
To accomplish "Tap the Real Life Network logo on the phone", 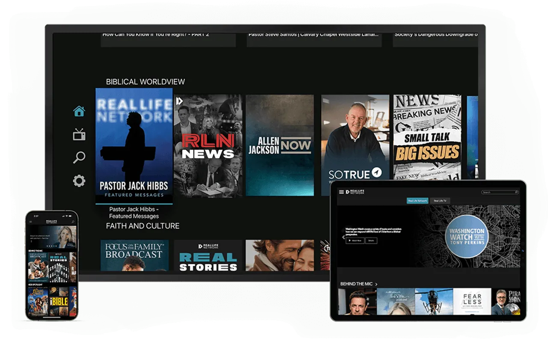I will [51, 222].
